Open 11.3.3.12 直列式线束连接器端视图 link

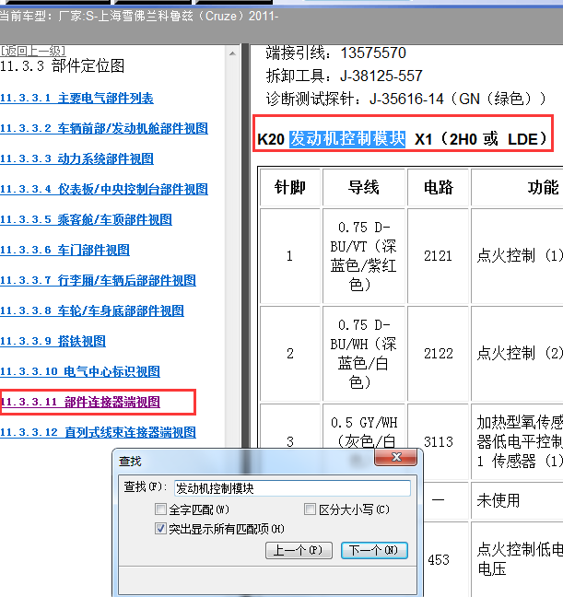click(98, 432)
